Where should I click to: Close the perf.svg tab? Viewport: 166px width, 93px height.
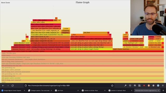coord(158,90)
